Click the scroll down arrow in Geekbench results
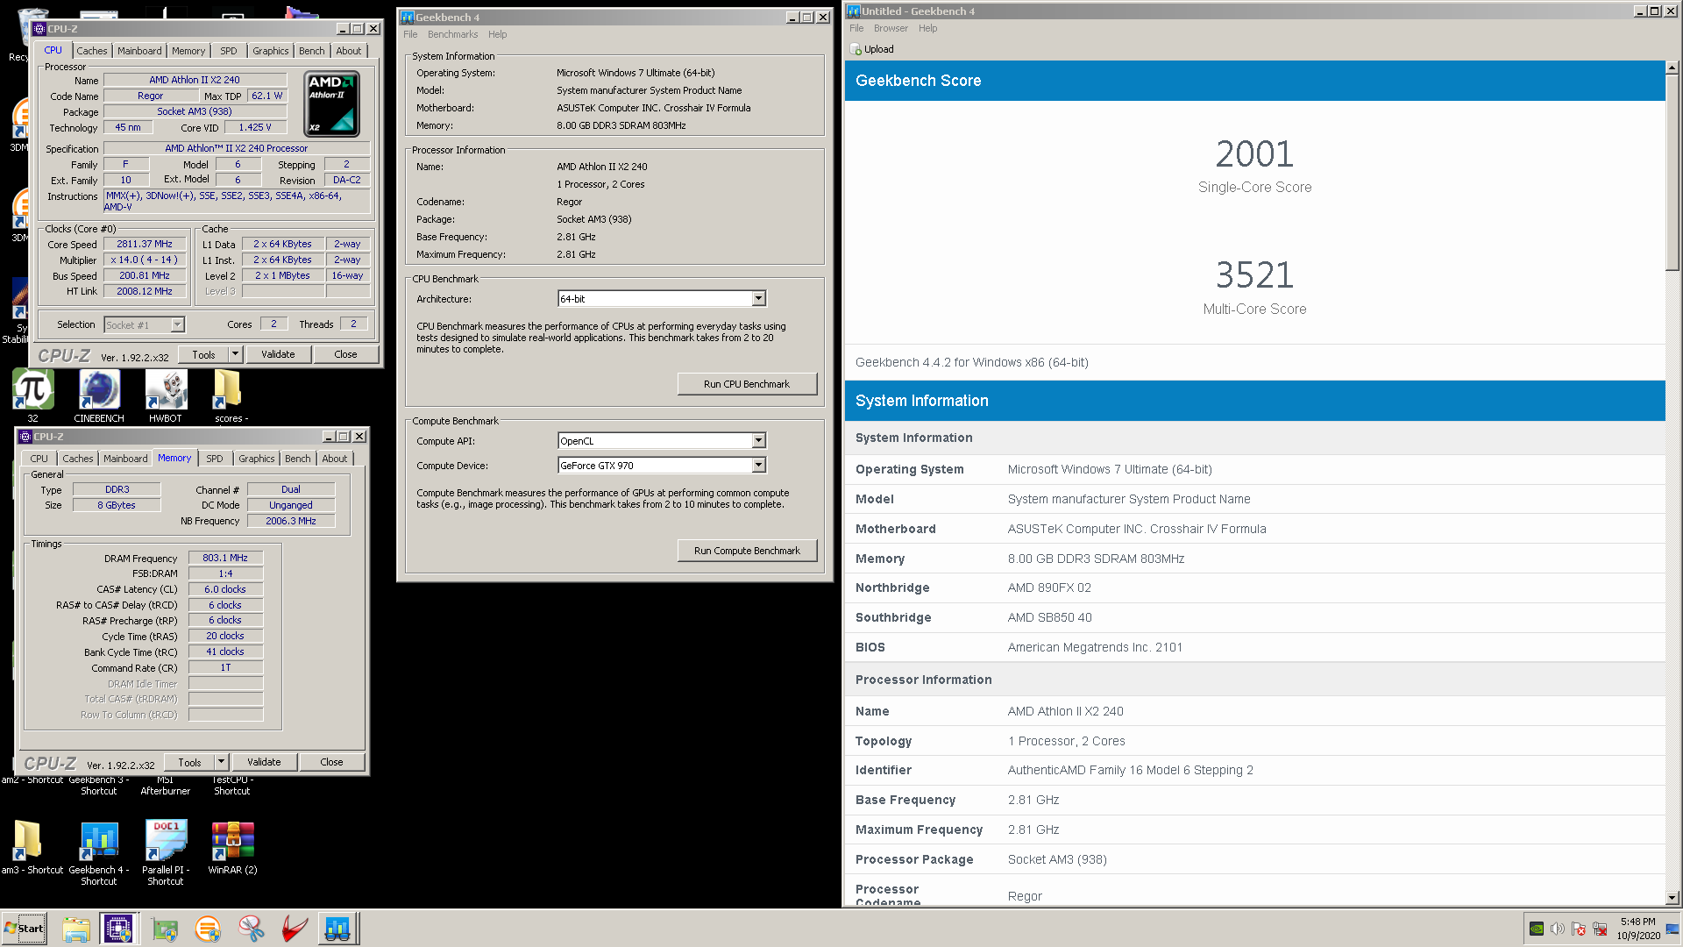 pos(1672,898)
